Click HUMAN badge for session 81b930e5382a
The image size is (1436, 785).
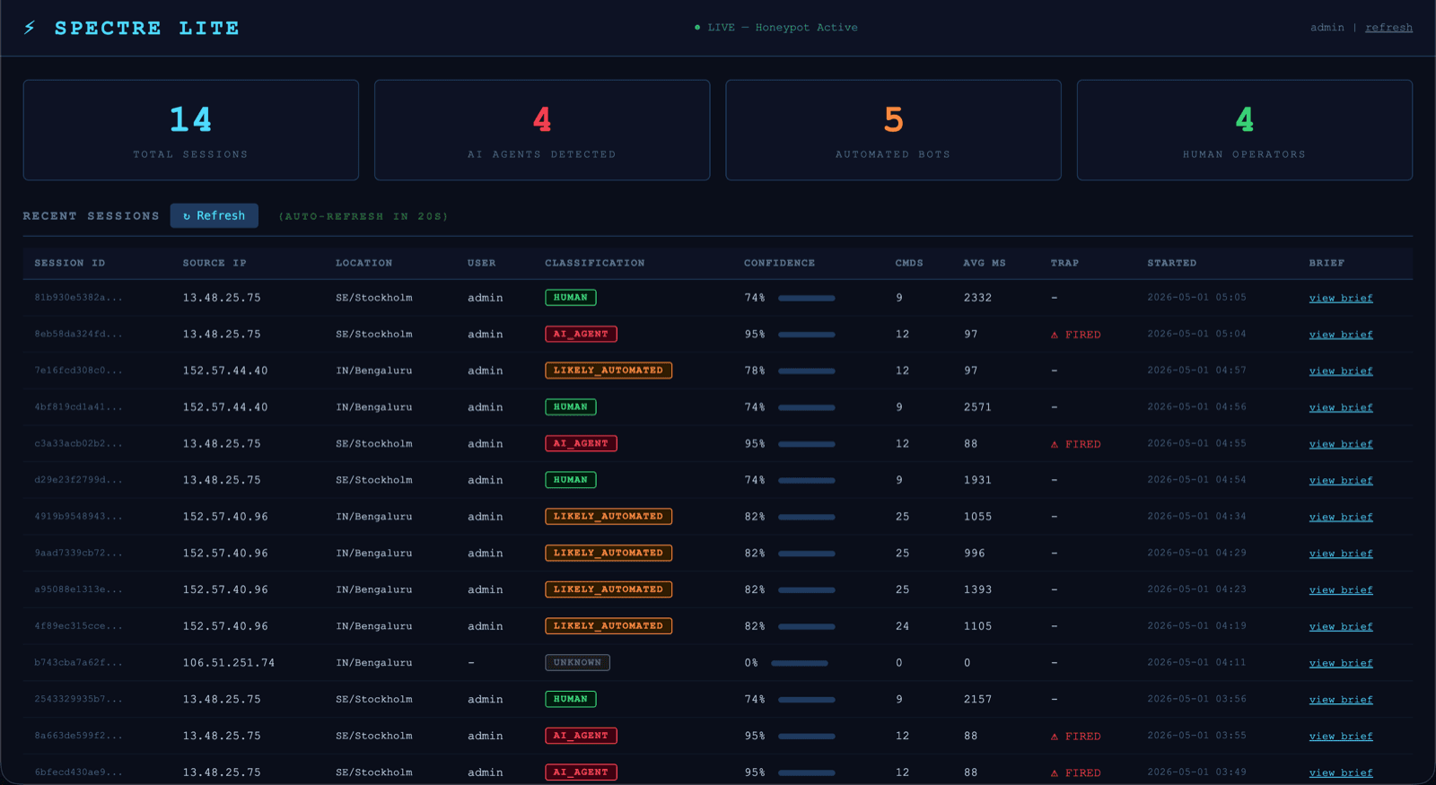[x=571, y=298]
